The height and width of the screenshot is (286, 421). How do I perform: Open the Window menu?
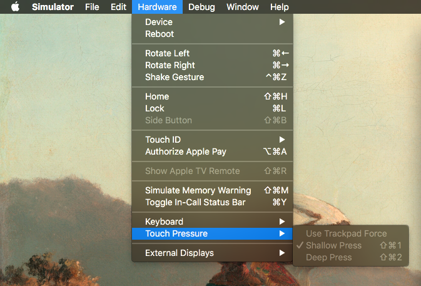pyautogui.click(x=243, y=7)
